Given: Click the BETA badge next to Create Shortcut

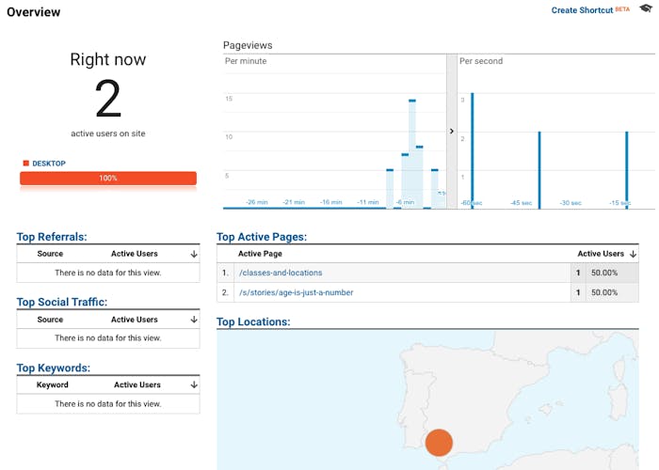Looking at the screenshot, I should 622,8.
